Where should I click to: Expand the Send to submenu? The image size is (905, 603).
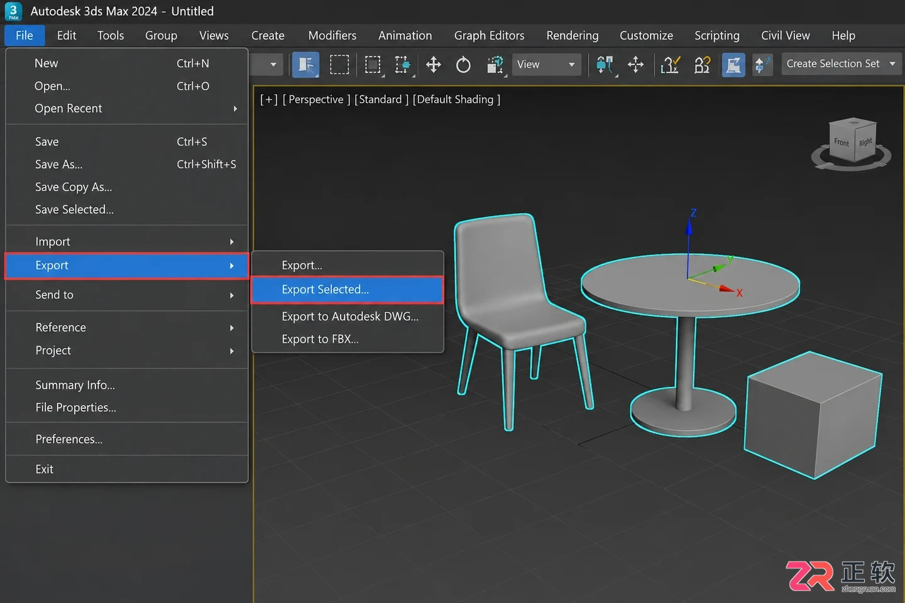tap(127, 295)
